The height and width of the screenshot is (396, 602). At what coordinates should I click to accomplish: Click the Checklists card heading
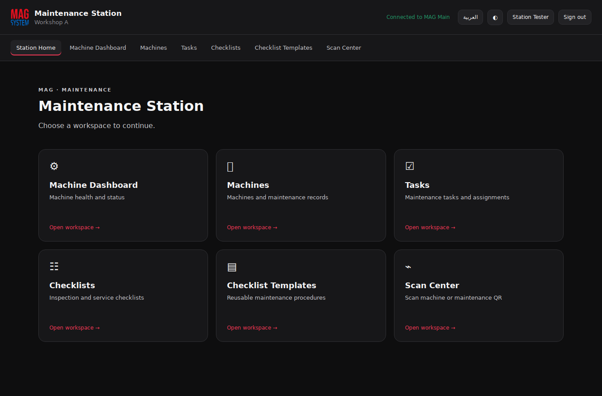point(72,286)
